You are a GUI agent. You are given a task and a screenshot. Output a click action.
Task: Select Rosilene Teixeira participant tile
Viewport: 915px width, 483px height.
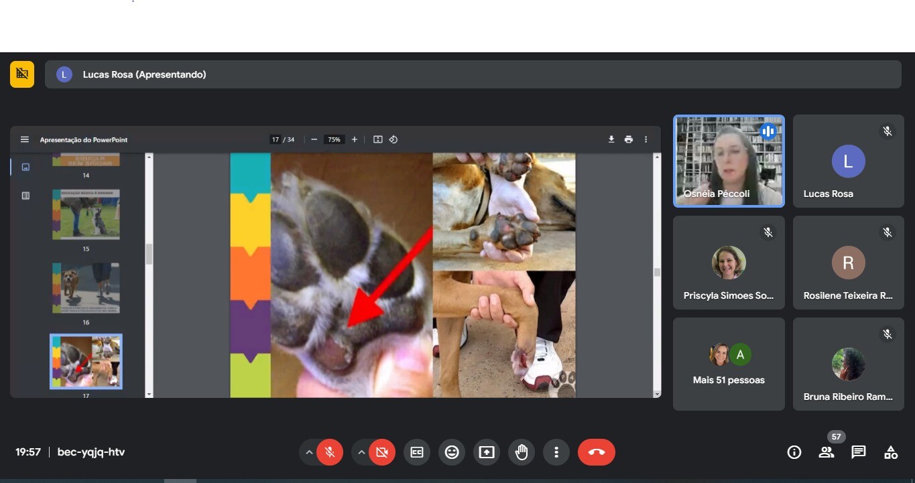point(849,263)
